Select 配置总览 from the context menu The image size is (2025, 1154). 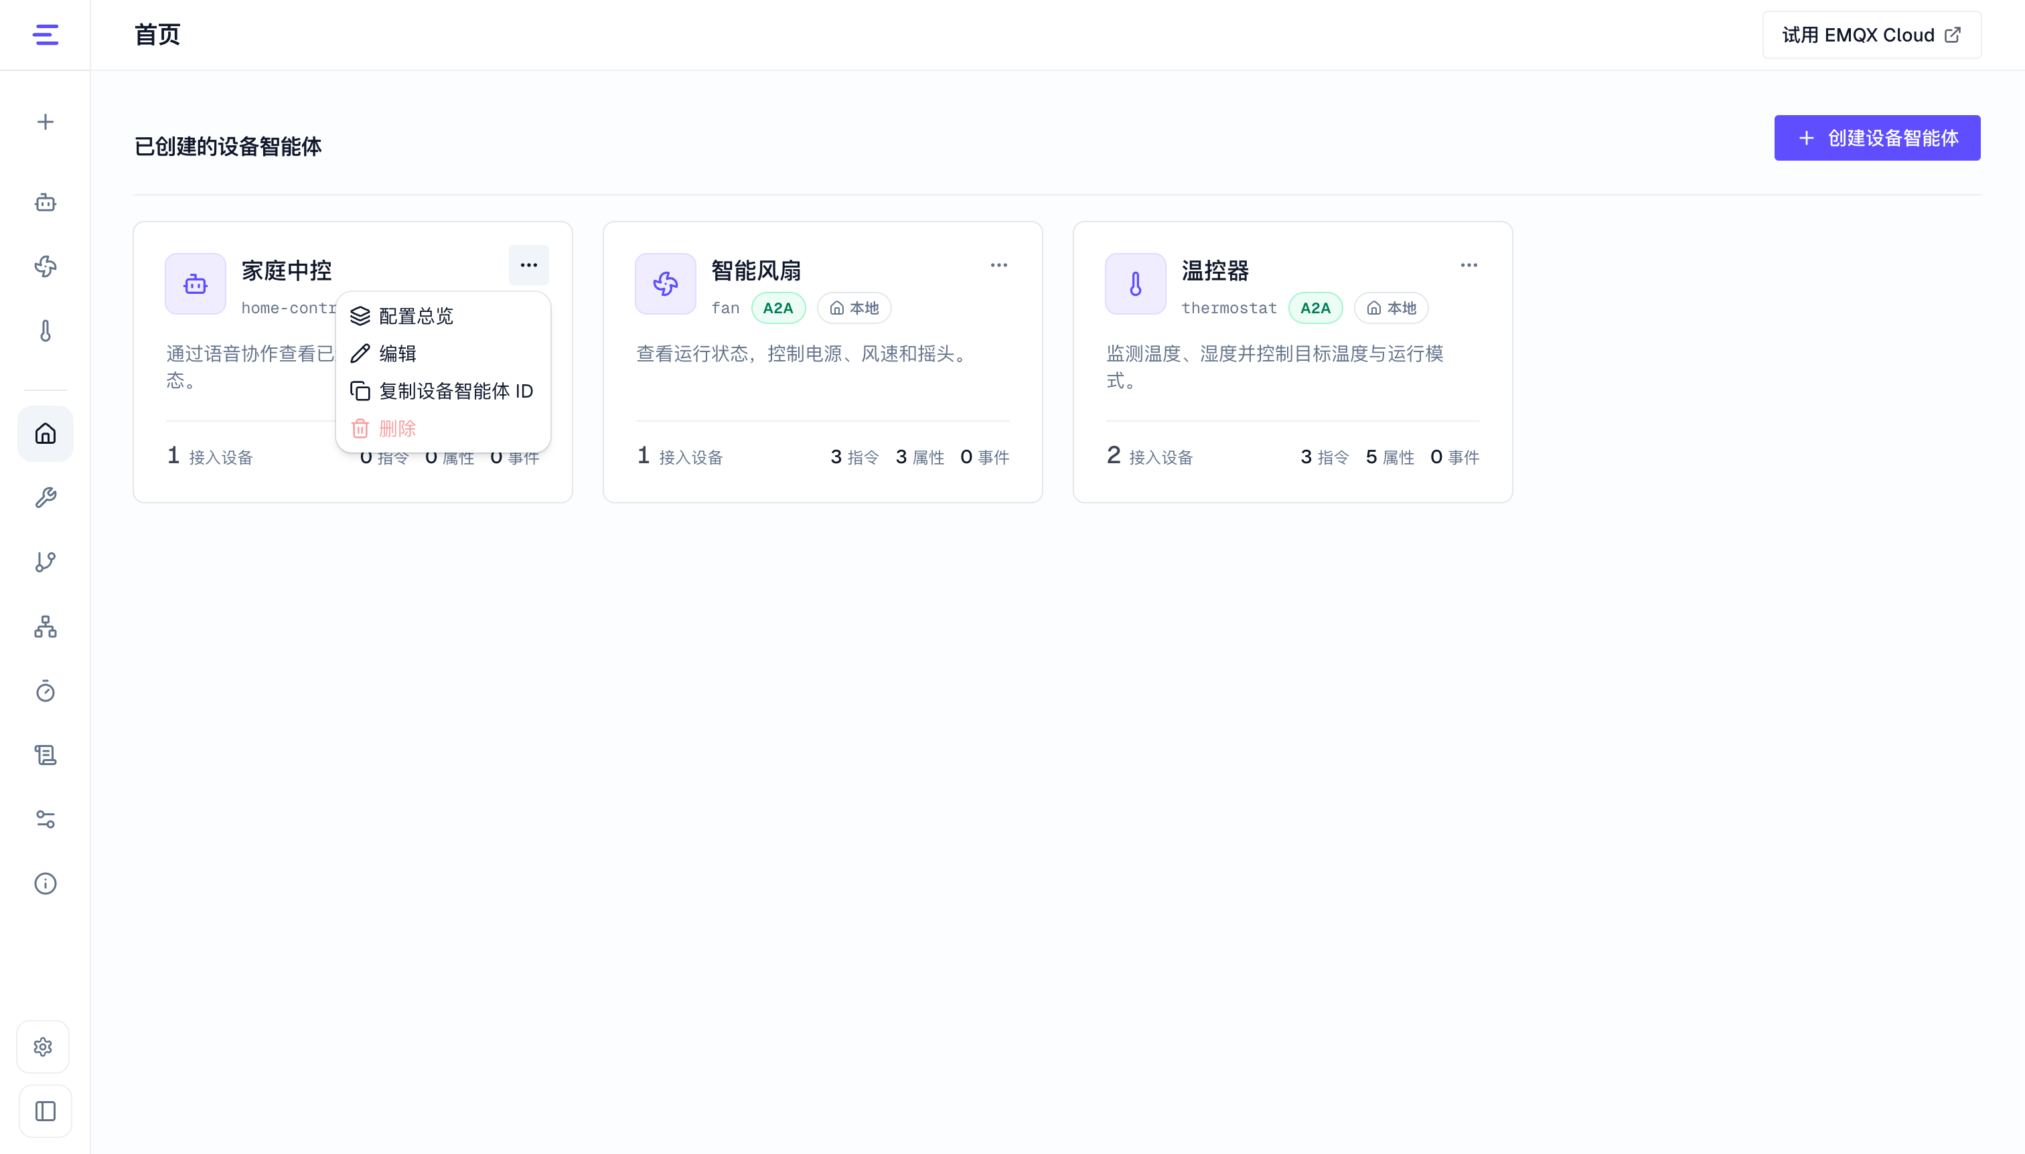pyautogui.click(x=443, y=316)
